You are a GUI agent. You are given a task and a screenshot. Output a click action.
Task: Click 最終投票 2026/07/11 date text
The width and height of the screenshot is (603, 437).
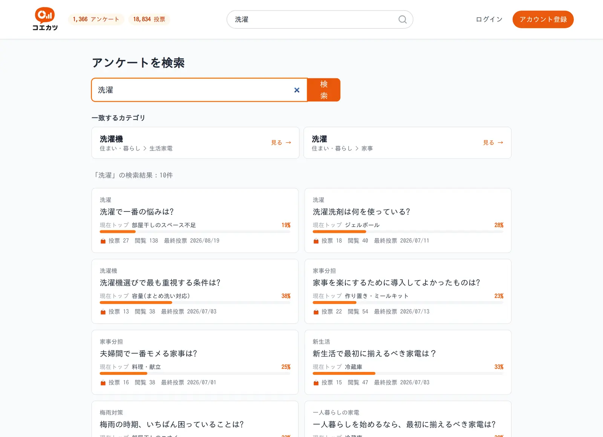(402, 241)
